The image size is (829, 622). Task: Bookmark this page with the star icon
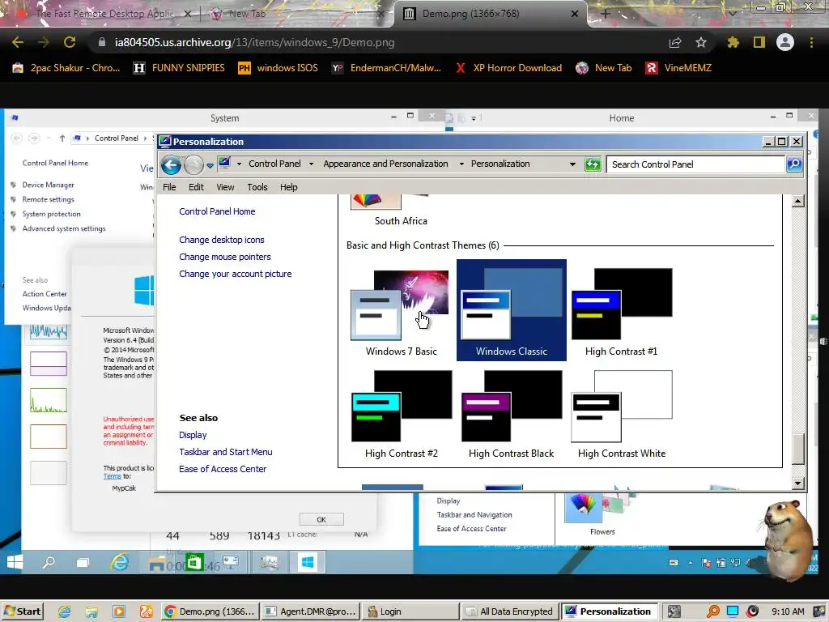pos(701,43)
